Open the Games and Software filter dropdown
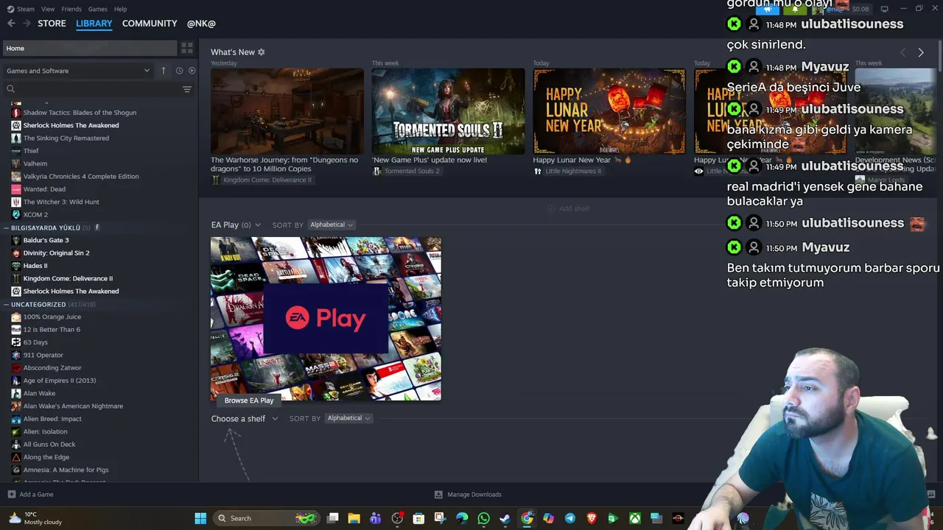Screen dimensions: 943x530 point(77,71)
